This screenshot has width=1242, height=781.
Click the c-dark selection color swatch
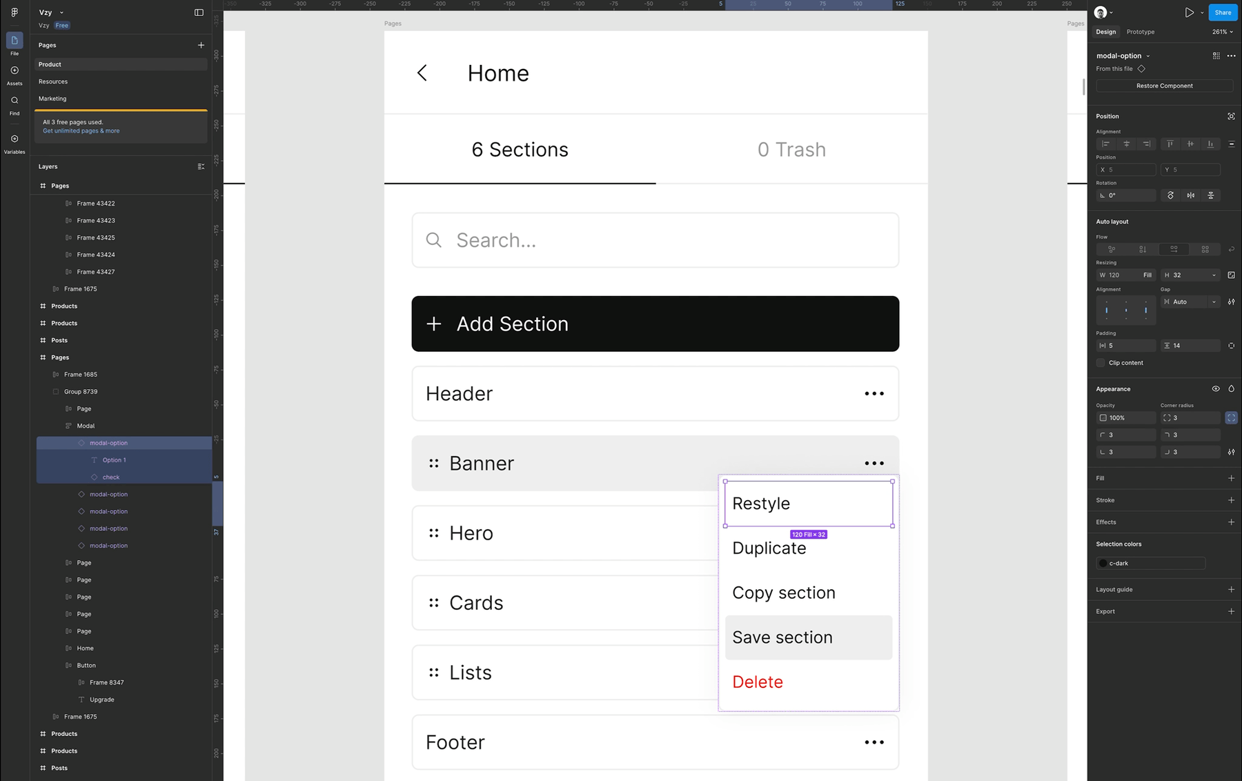1103,564
